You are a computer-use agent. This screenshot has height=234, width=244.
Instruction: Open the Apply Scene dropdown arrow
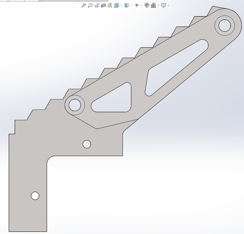[158, 5]
